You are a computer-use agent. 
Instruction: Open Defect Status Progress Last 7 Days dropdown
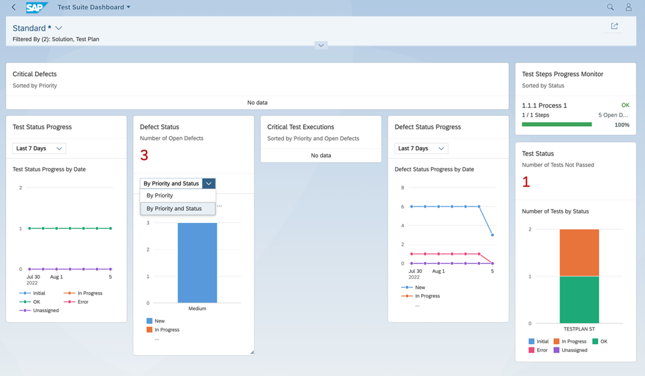(x=421, y=148)
